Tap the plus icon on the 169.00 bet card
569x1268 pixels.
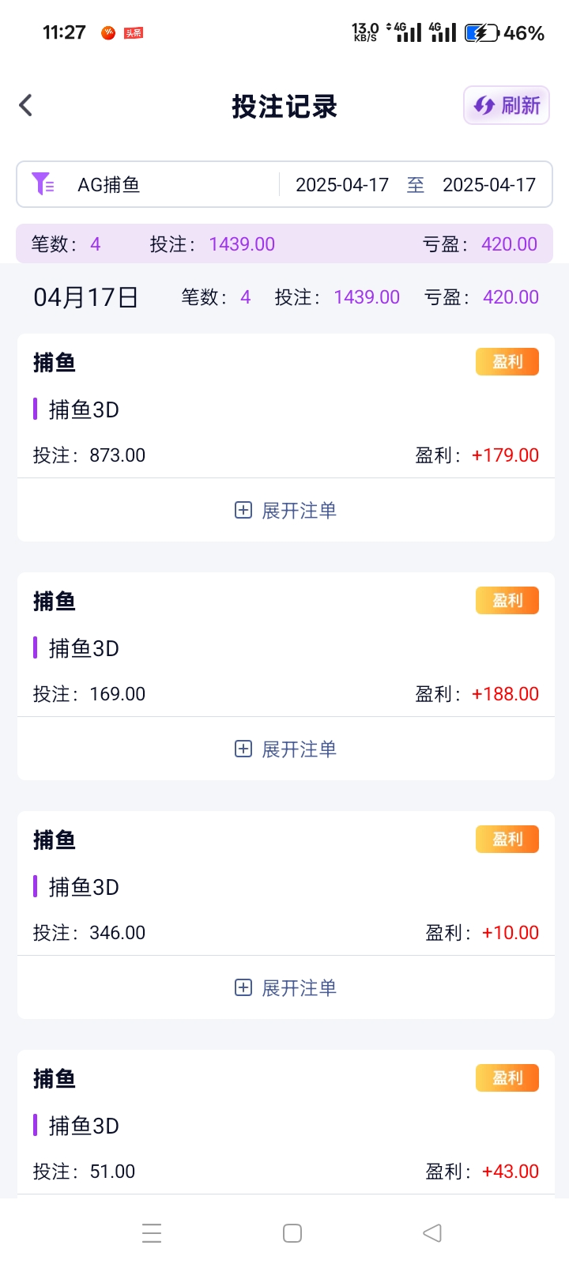(243, 749)
